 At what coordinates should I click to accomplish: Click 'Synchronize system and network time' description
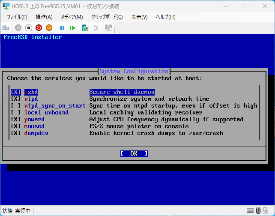(149, 99)
